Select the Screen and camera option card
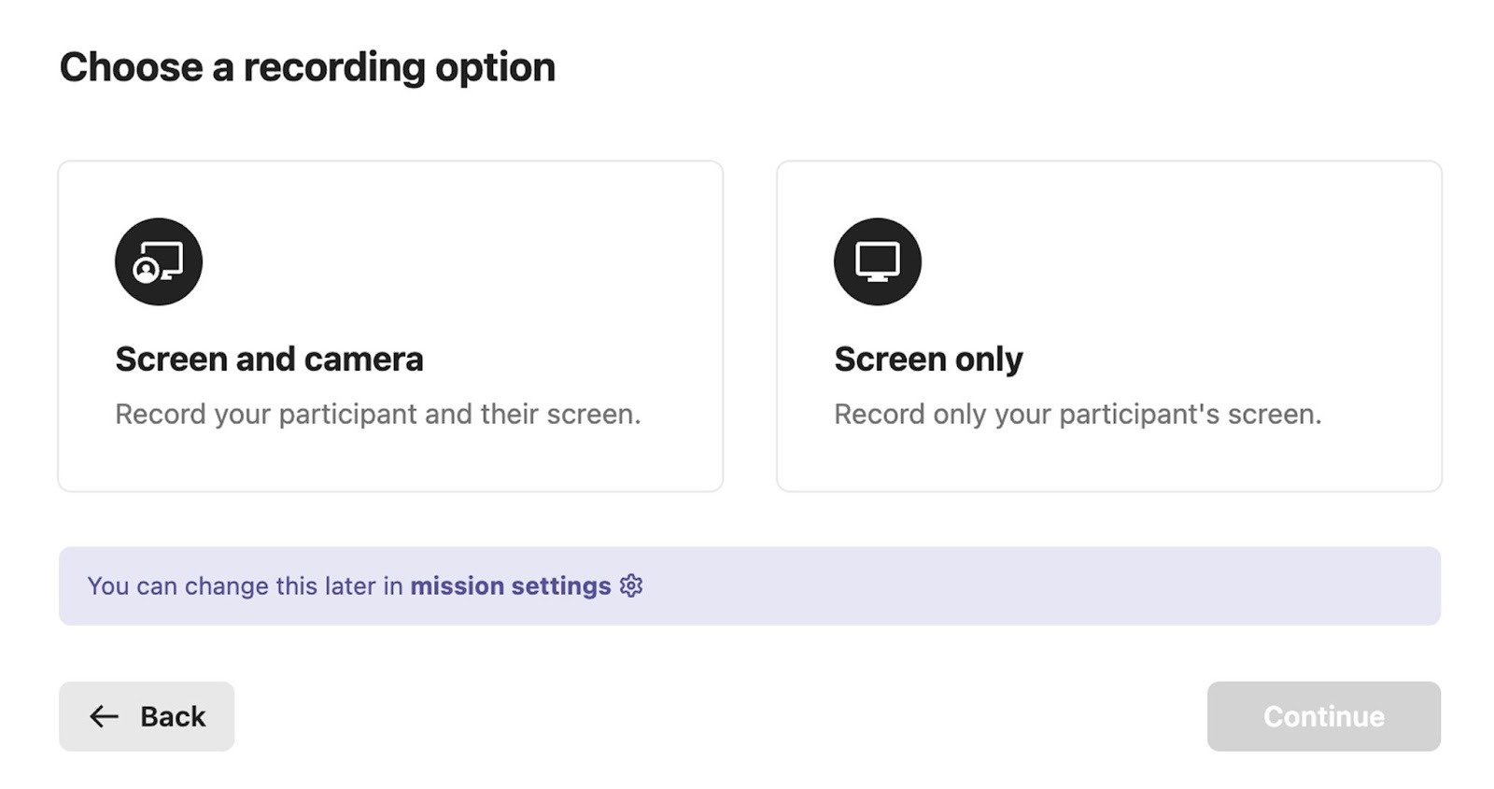 [390, 326]
